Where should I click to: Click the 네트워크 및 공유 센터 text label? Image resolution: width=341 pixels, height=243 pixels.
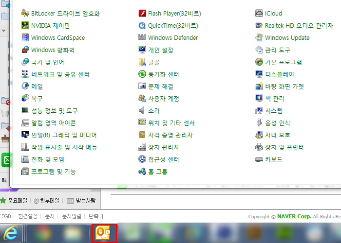pyautogui.click(x=60, y=74)
